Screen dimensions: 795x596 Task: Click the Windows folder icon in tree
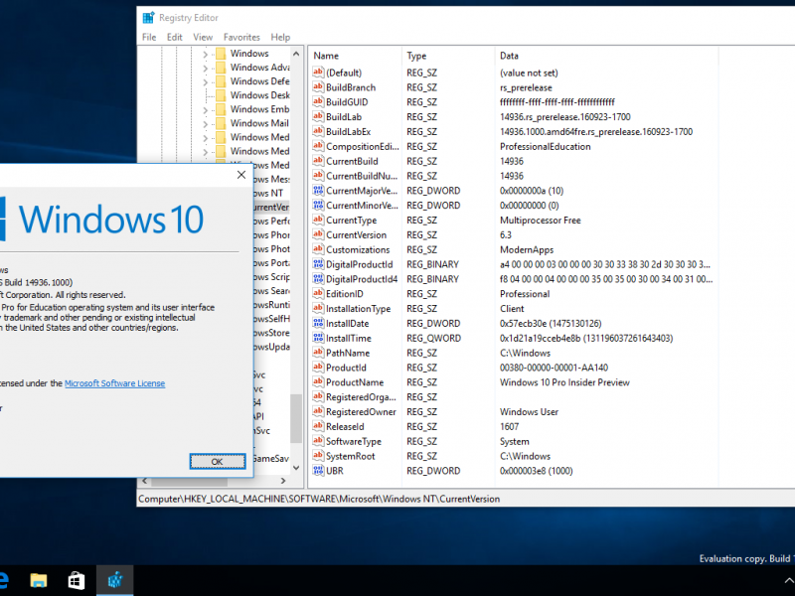221,54
